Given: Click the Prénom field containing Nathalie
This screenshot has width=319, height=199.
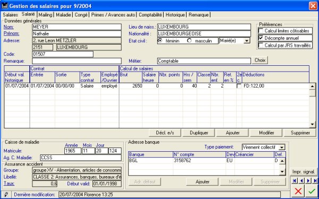Looking at the screenshot, I should point(77,34).
